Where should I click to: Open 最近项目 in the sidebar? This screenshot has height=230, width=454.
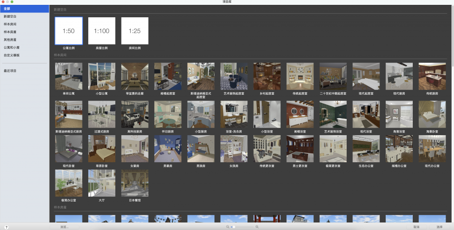[25, 71]
